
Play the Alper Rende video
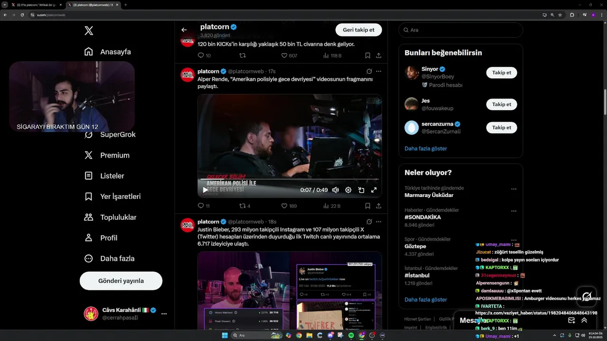205,190
